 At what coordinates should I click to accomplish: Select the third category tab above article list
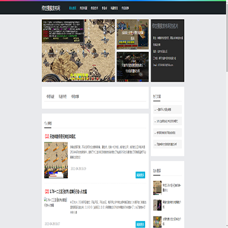coord(75,97)
